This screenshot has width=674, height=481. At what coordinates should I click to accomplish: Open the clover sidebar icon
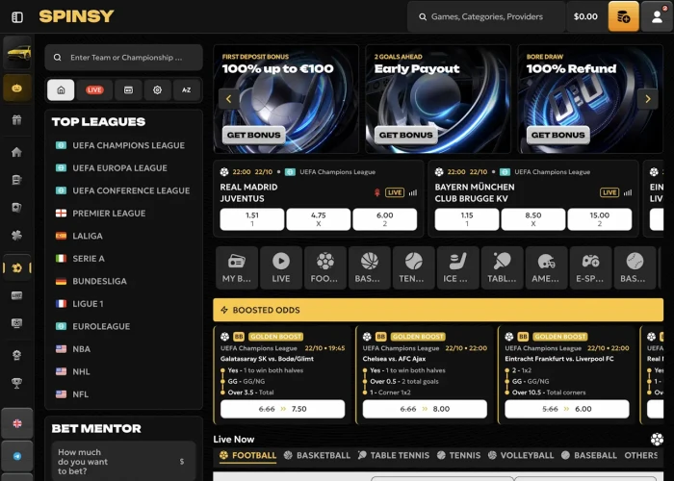(16, 236)
